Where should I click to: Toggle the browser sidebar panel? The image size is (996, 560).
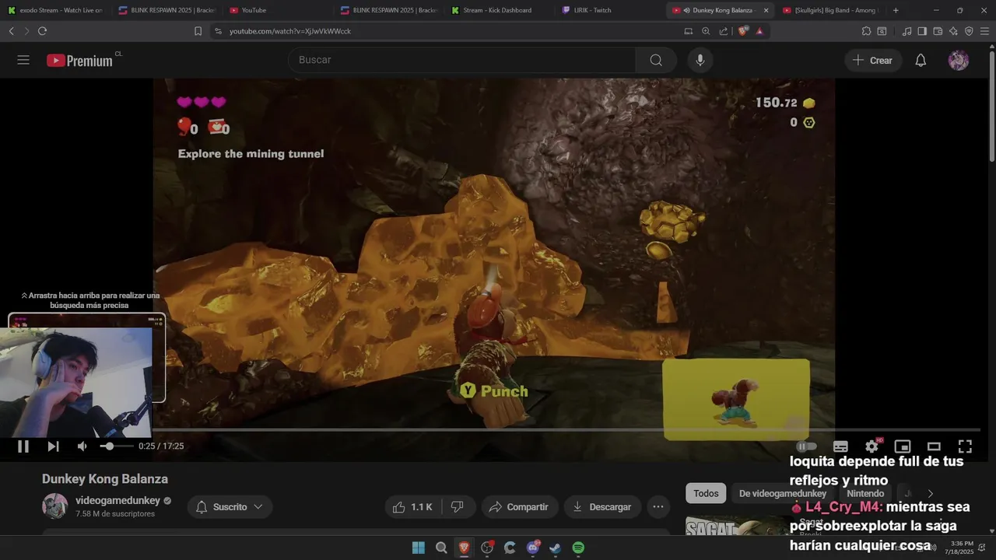(x=922, y=31)
